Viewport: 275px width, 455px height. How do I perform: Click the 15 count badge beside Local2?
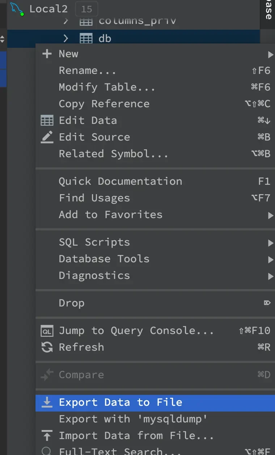[86, 9]
